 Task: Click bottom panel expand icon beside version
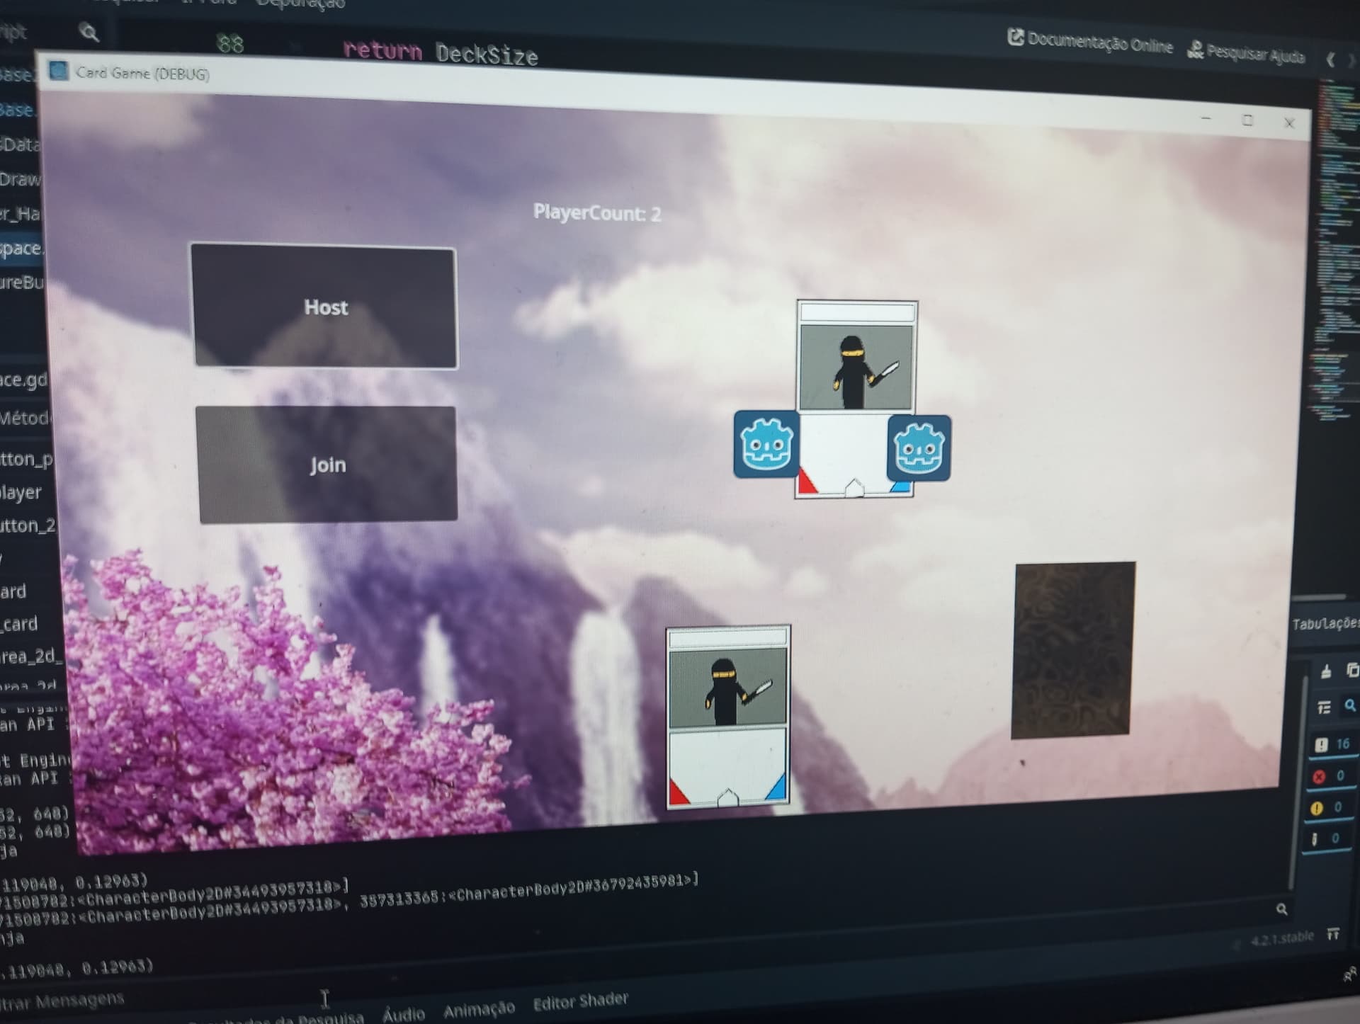click(1332, 935)
